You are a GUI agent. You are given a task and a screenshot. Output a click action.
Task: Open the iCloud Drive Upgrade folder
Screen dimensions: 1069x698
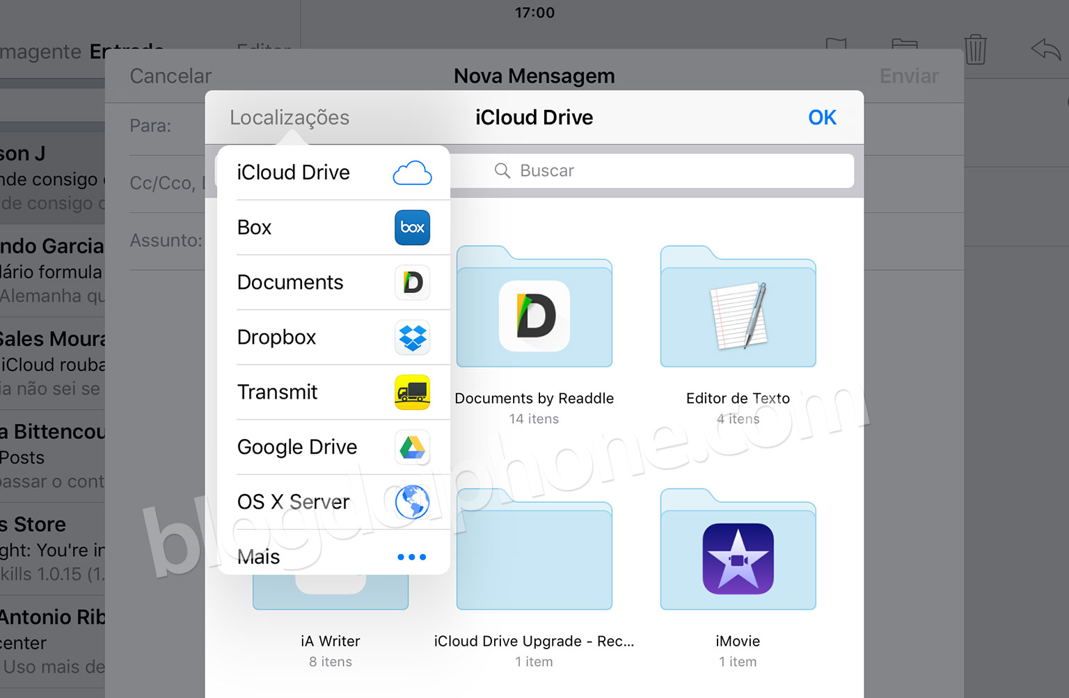tap(534, 549)
